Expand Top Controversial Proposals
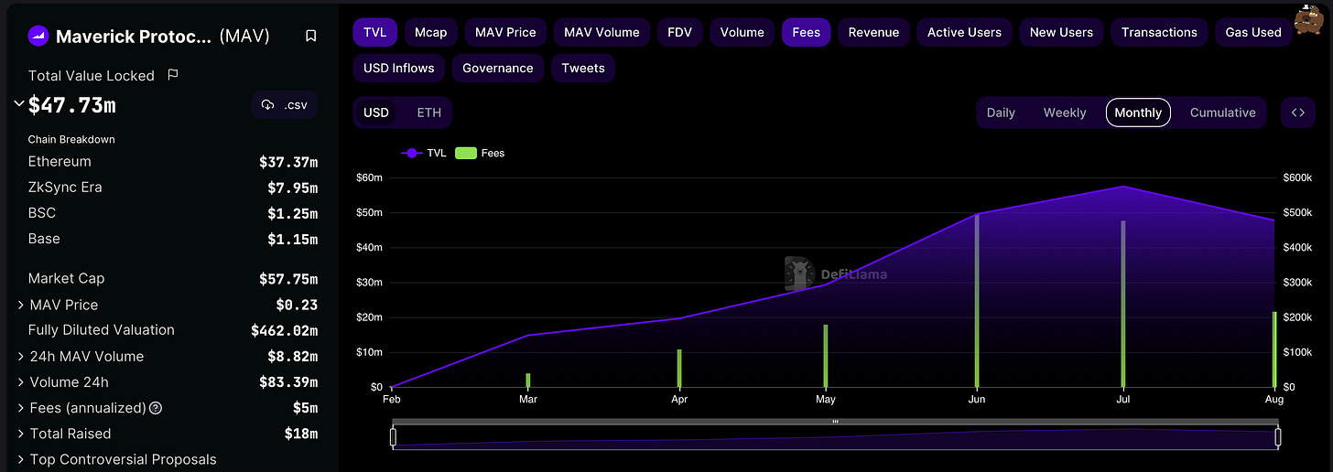Image resolution: width=1333 pixels, height=472 pixels. click(x=21, y=459)
